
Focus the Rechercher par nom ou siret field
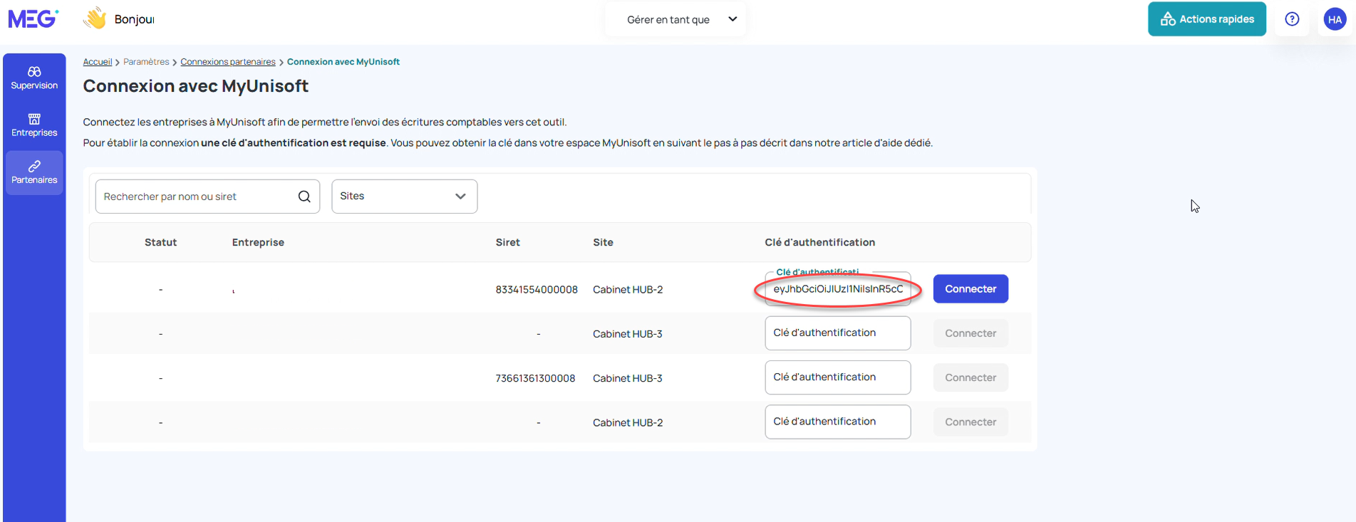[207, 197]
